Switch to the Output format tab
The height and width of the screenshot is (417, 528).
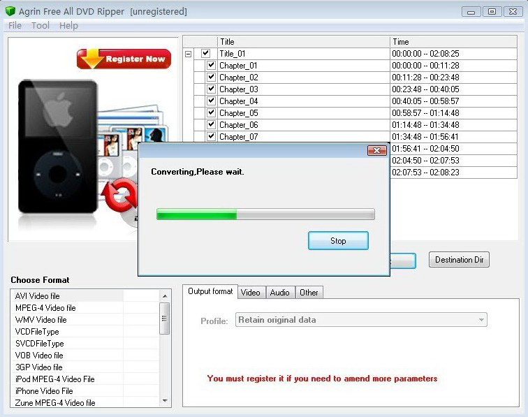point(210,291)
